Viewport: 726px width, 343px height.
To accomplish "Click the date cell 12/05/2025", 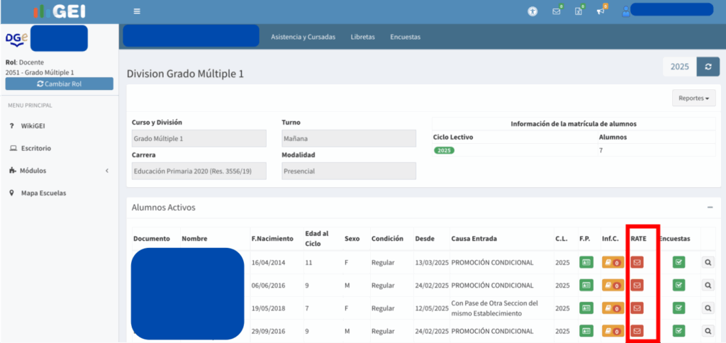I will pos(432,308).
